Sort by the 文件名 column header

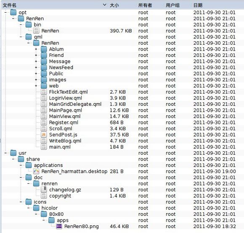54,5
